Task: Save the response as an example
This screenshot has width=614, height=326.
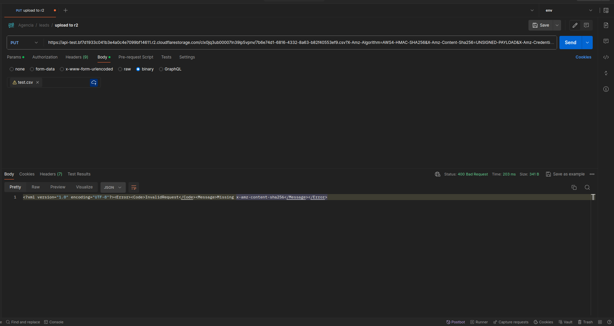Action: click(565, 174)
